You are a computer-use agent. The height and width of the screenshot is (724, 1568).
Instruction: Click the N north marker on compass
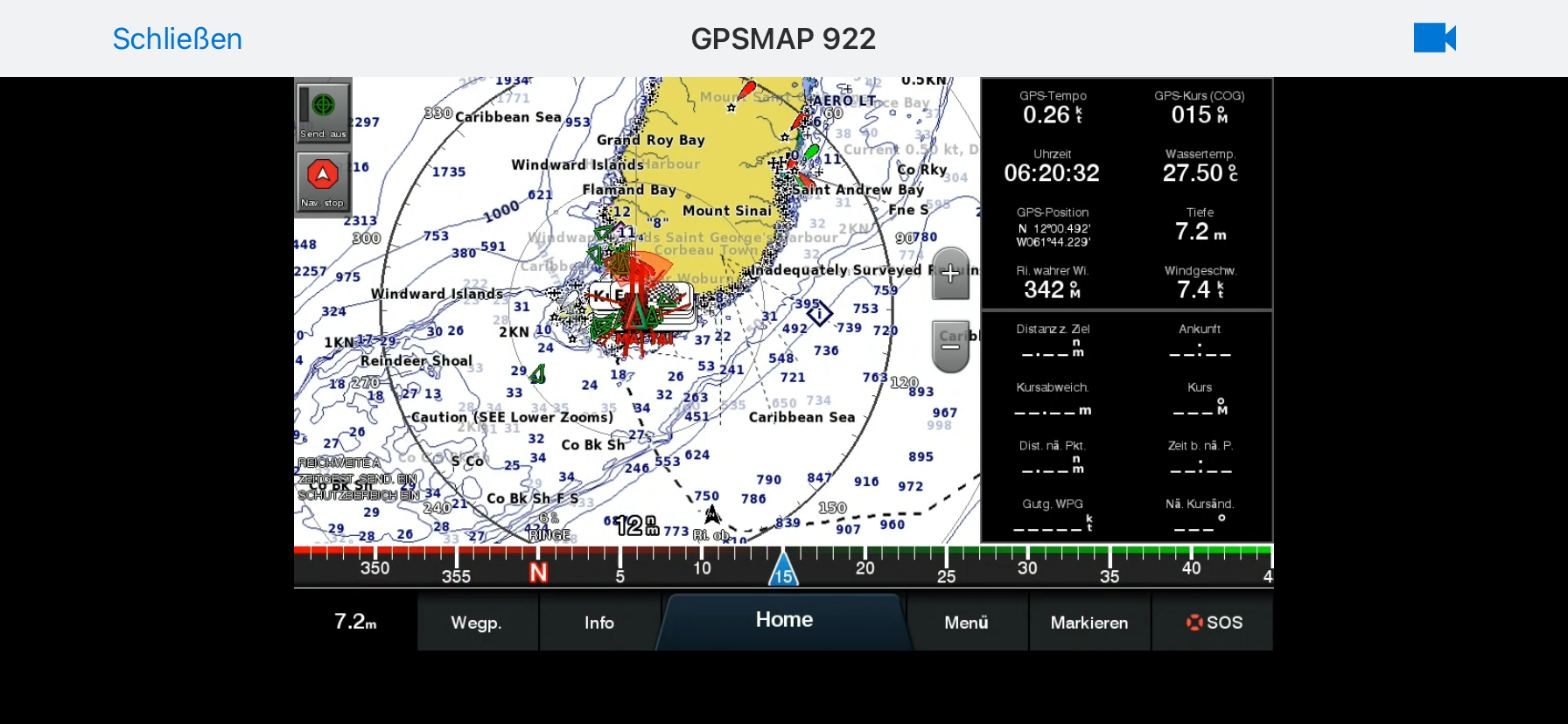(x=538, y=573)
